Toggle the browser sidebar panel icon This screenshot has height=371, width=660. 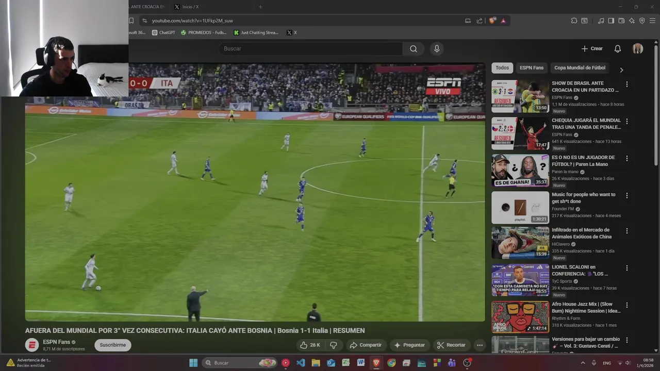click(x=611, y=21)
